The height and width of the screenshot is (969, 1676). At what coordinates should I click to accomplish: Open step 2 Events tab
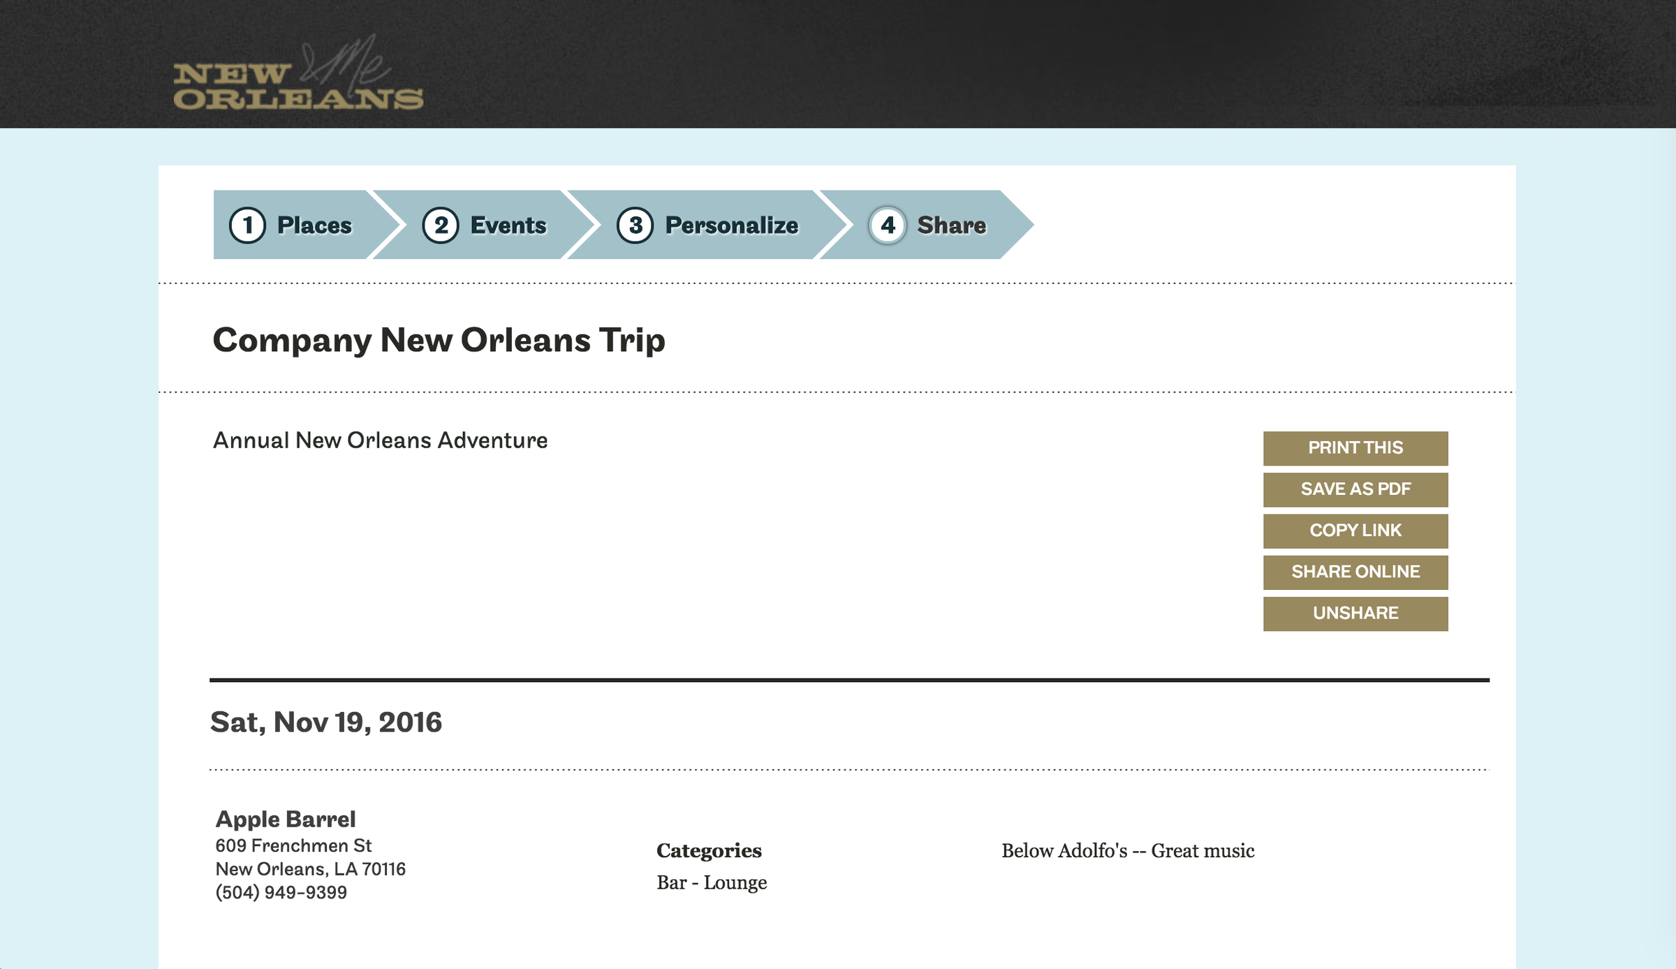click(x=486, y=225)
